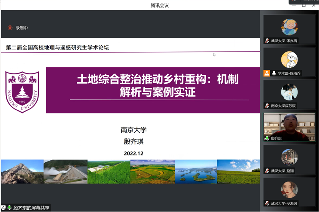This screenshot has width=319, height=212.
Task: Click the 录制中 recording status label
Action: 21,28
